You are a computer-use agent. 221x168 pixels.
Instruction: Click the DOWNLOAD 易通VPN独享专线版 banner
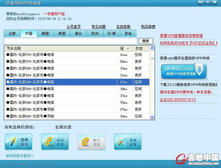(x=183, y=71)
